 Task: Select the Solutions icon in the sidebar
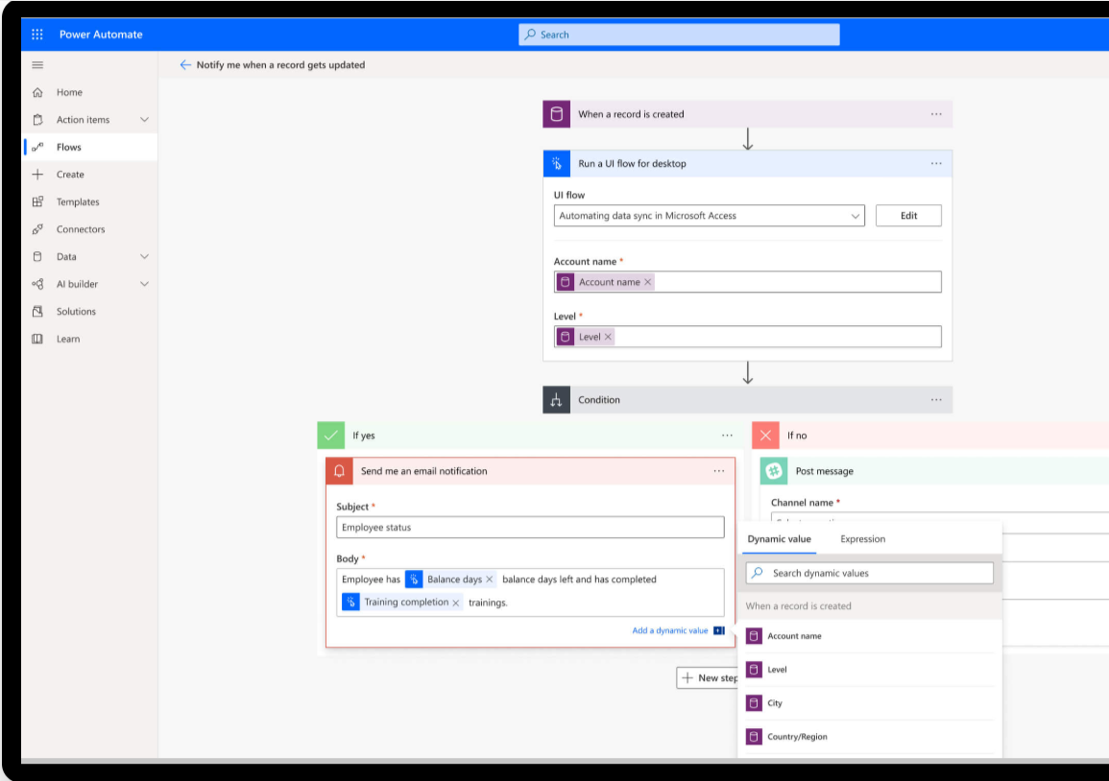tap(37, 311)
